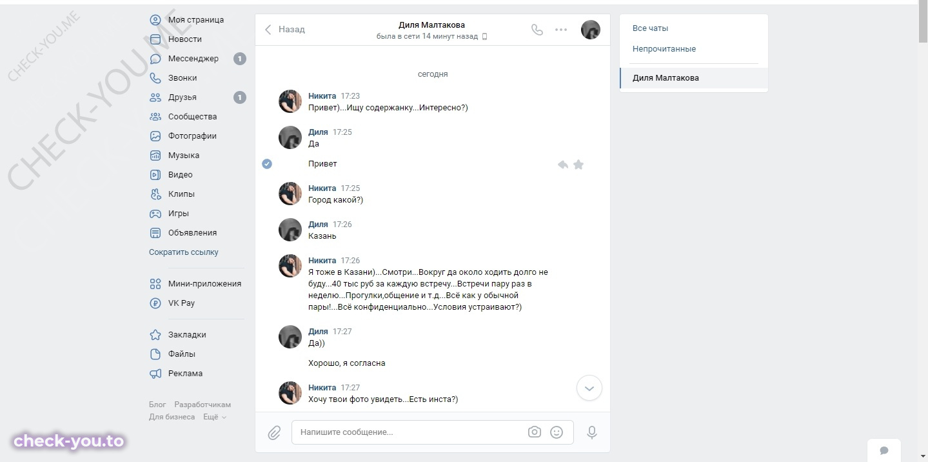The image size is (928, 462).
Task: Click the paperclip attach icon
Action: point(275,433)
